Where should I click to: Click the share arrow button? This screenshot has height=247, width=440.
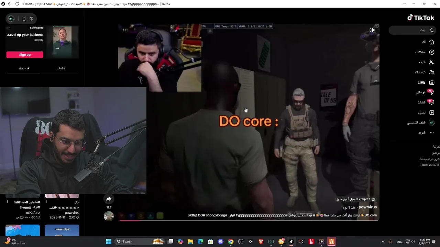109,199
